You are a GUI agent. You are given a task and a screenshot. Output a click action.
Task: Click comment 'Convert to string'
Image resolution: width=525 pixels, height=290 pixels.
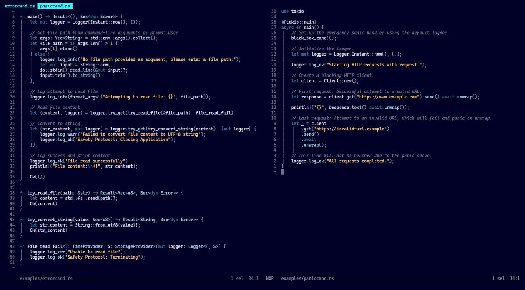(55, 123)
